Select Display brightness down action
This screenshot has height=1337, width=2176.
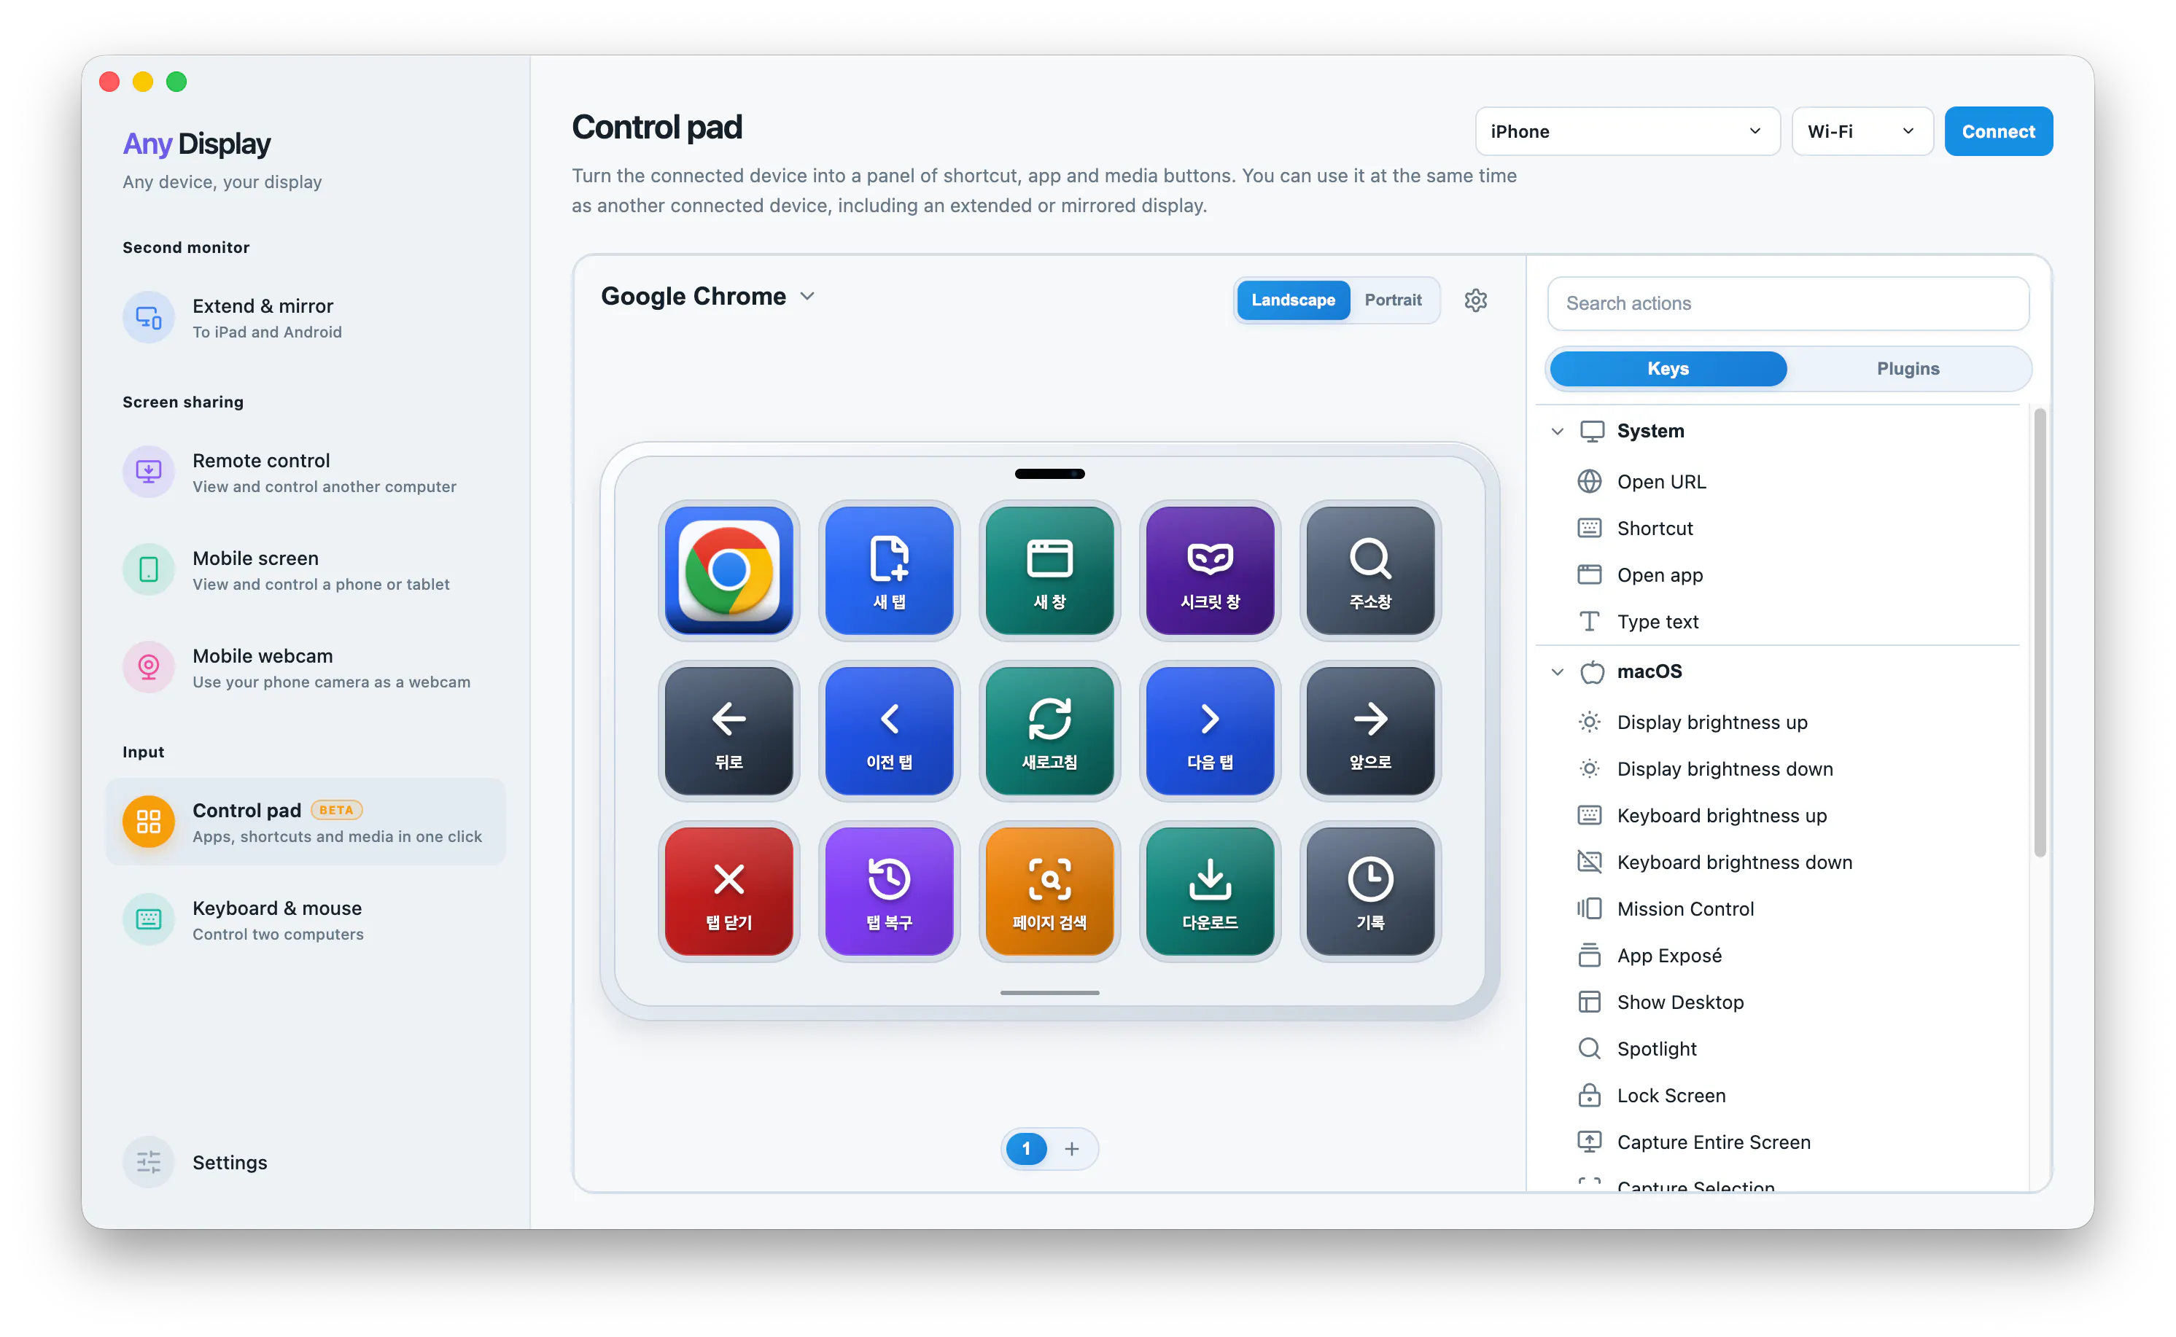1779,768
